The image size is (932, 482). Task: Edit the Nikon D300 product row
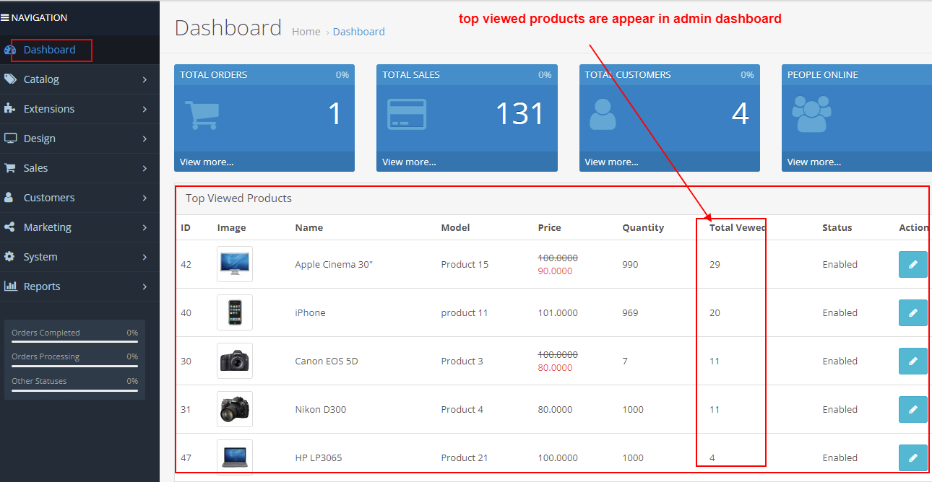pyautogui.click(x=912, y=410)
